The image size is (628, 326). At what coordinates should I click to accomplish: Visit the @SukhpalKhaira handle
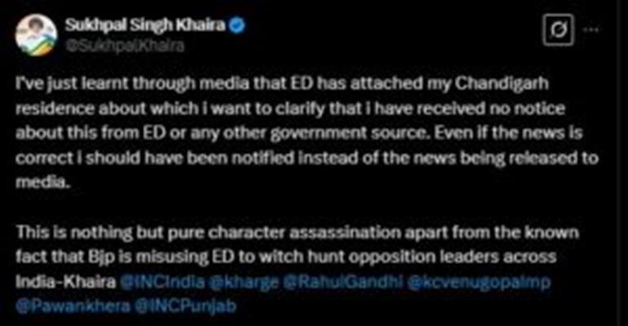point(125,46)
